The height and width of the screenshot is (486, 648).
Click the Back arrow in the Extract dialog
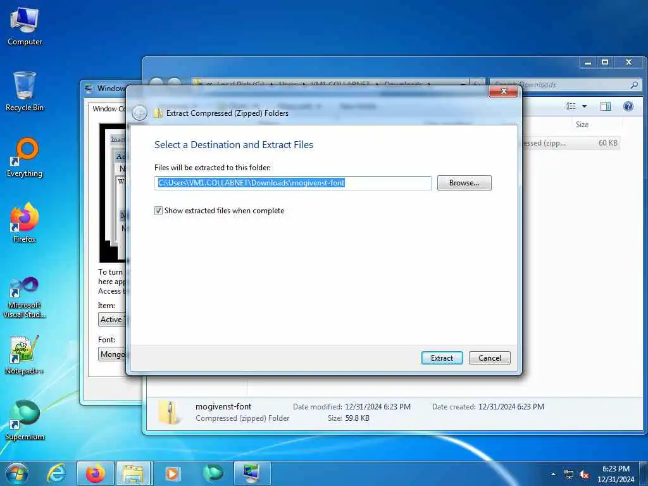point(140,113)
